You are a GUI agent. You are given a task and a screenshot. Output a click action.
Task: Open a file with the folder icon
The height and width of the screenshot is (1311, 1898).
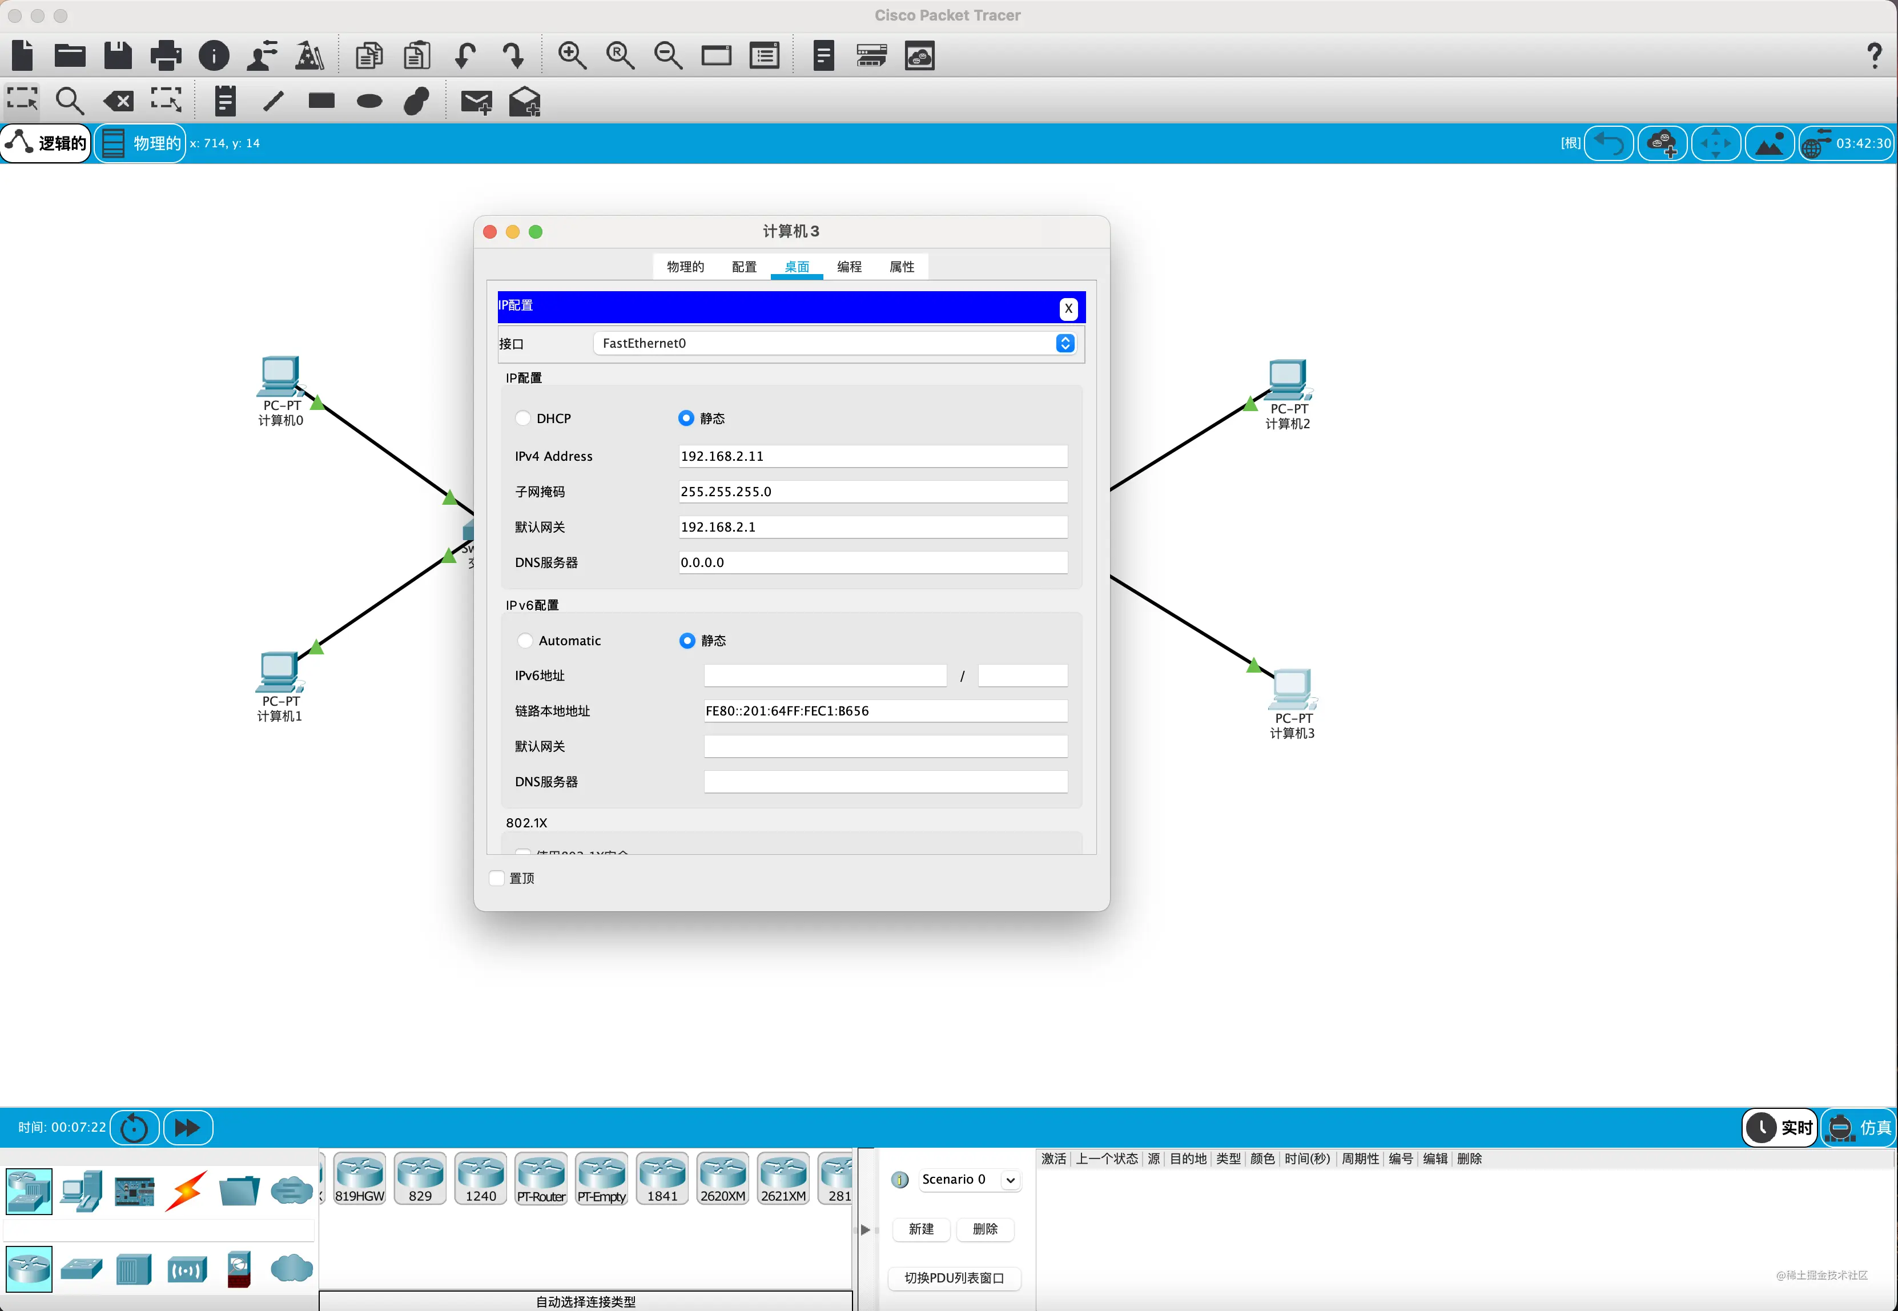[x=70, y=55]
